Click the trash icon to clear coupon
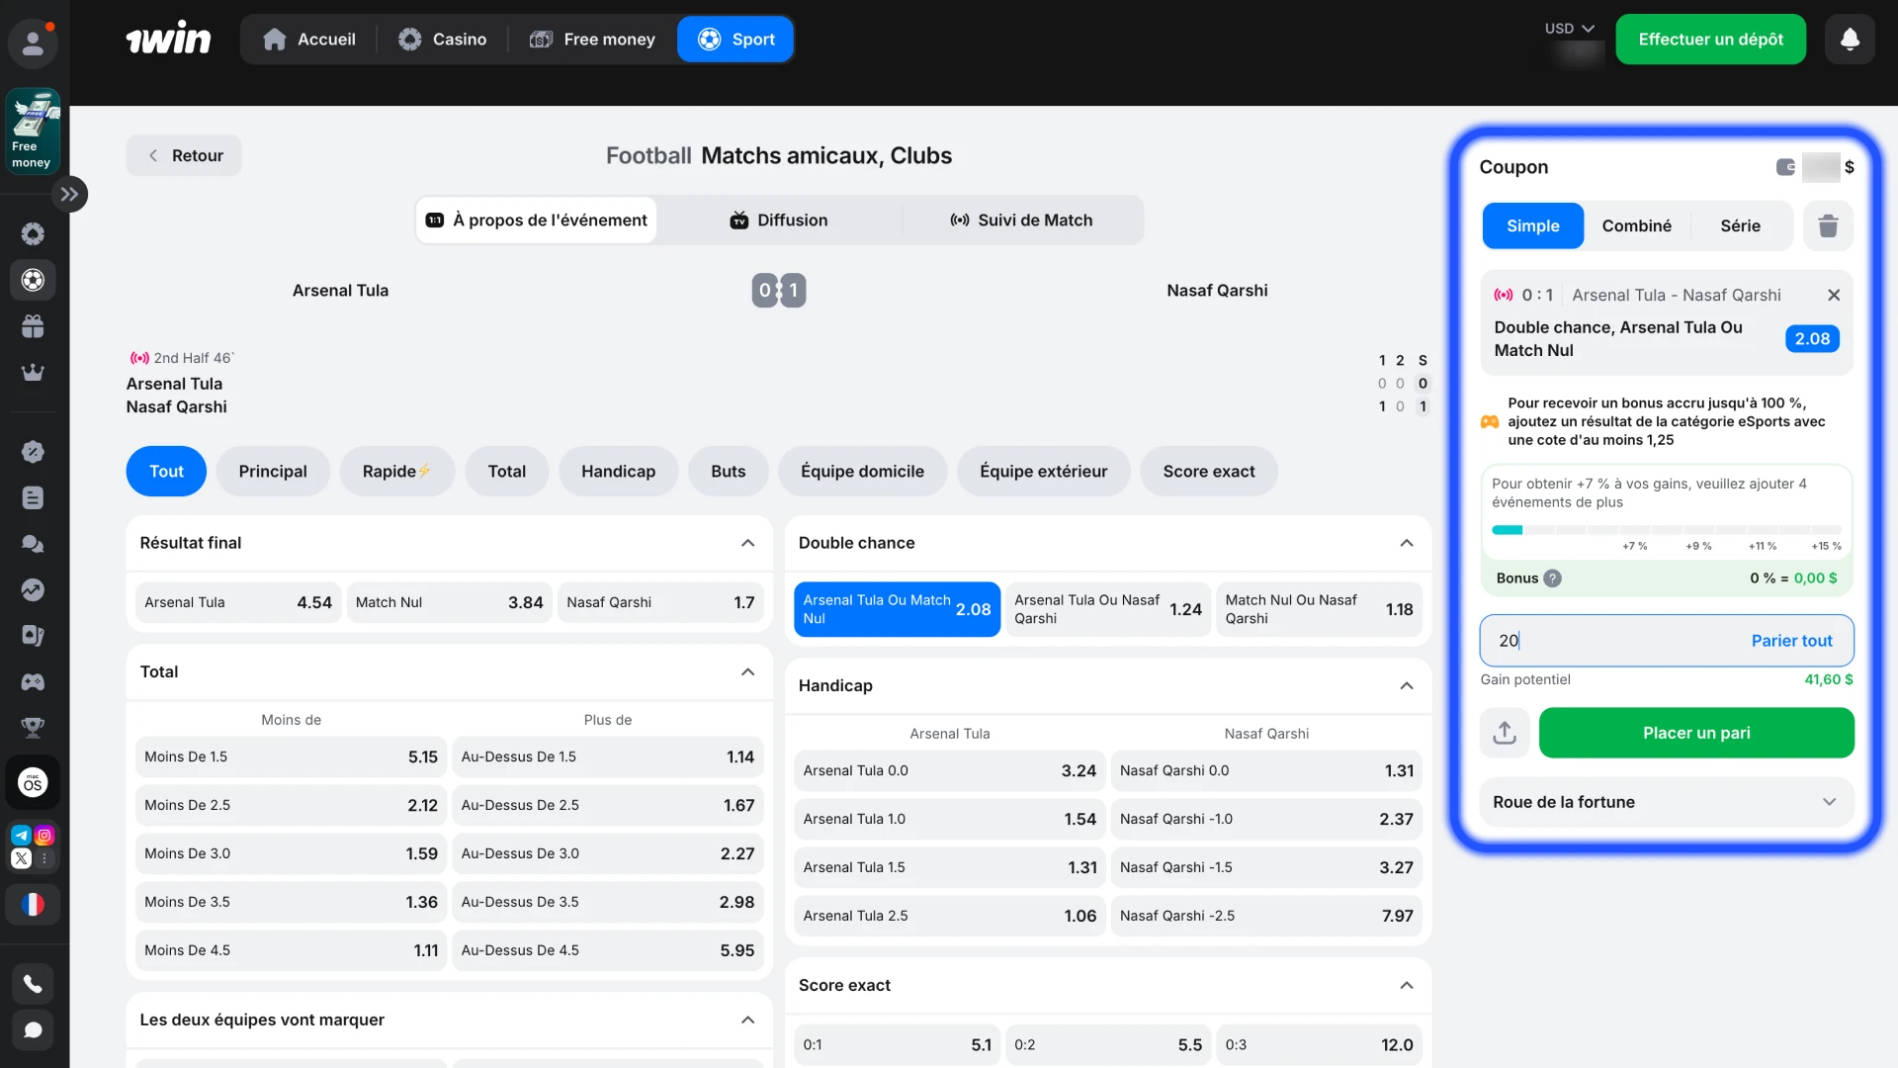This screenshot has width=1898, height=1068. click(x=1828, y=226)
